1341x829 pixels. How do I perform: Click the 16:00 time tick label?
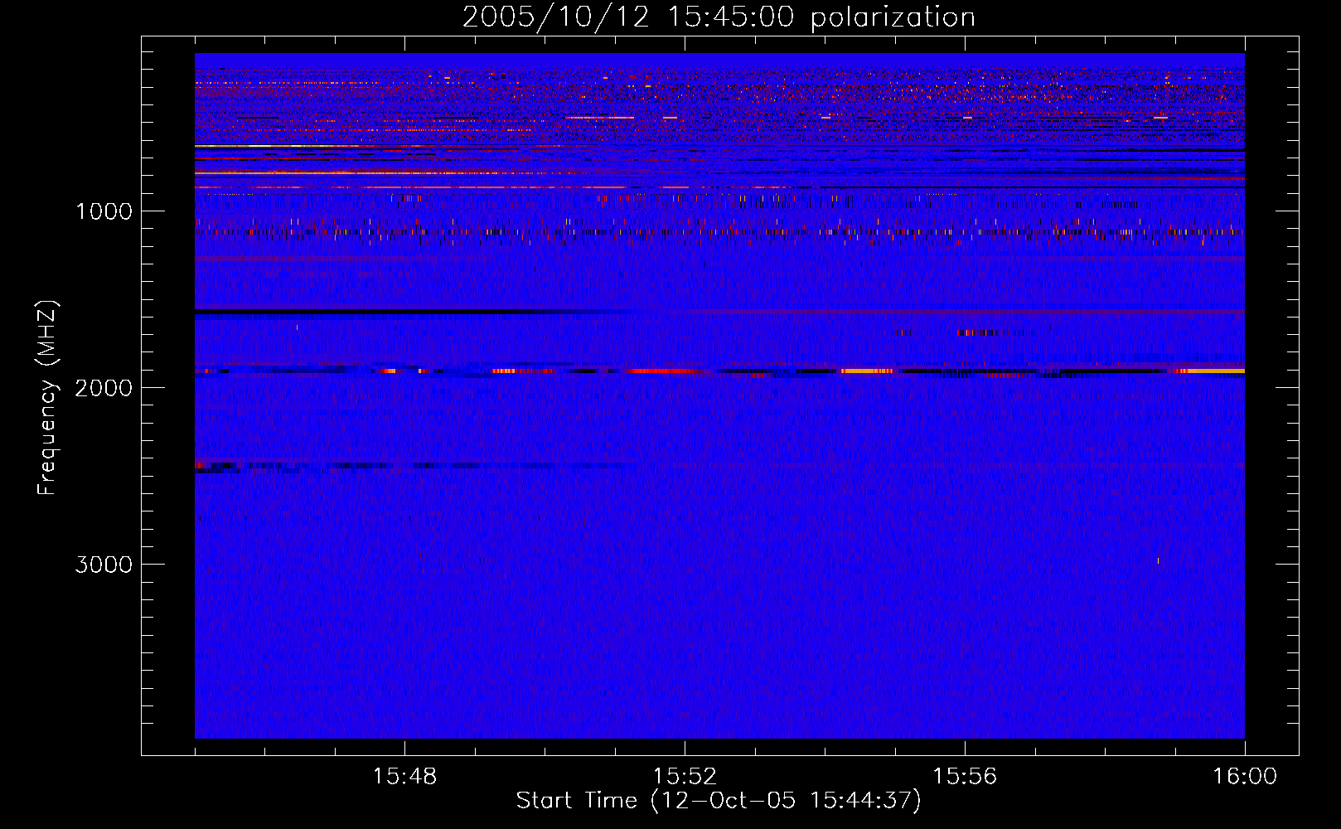pos(1245,777)
